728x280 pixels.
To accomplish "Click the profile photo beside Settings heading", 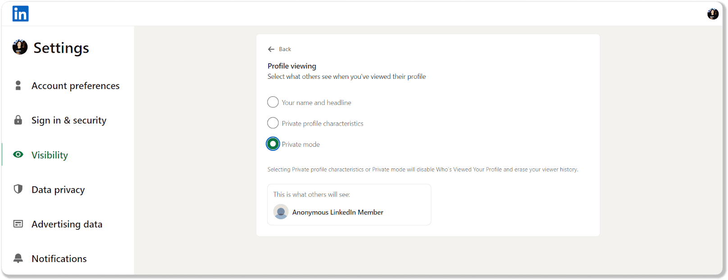I will 20,47.
